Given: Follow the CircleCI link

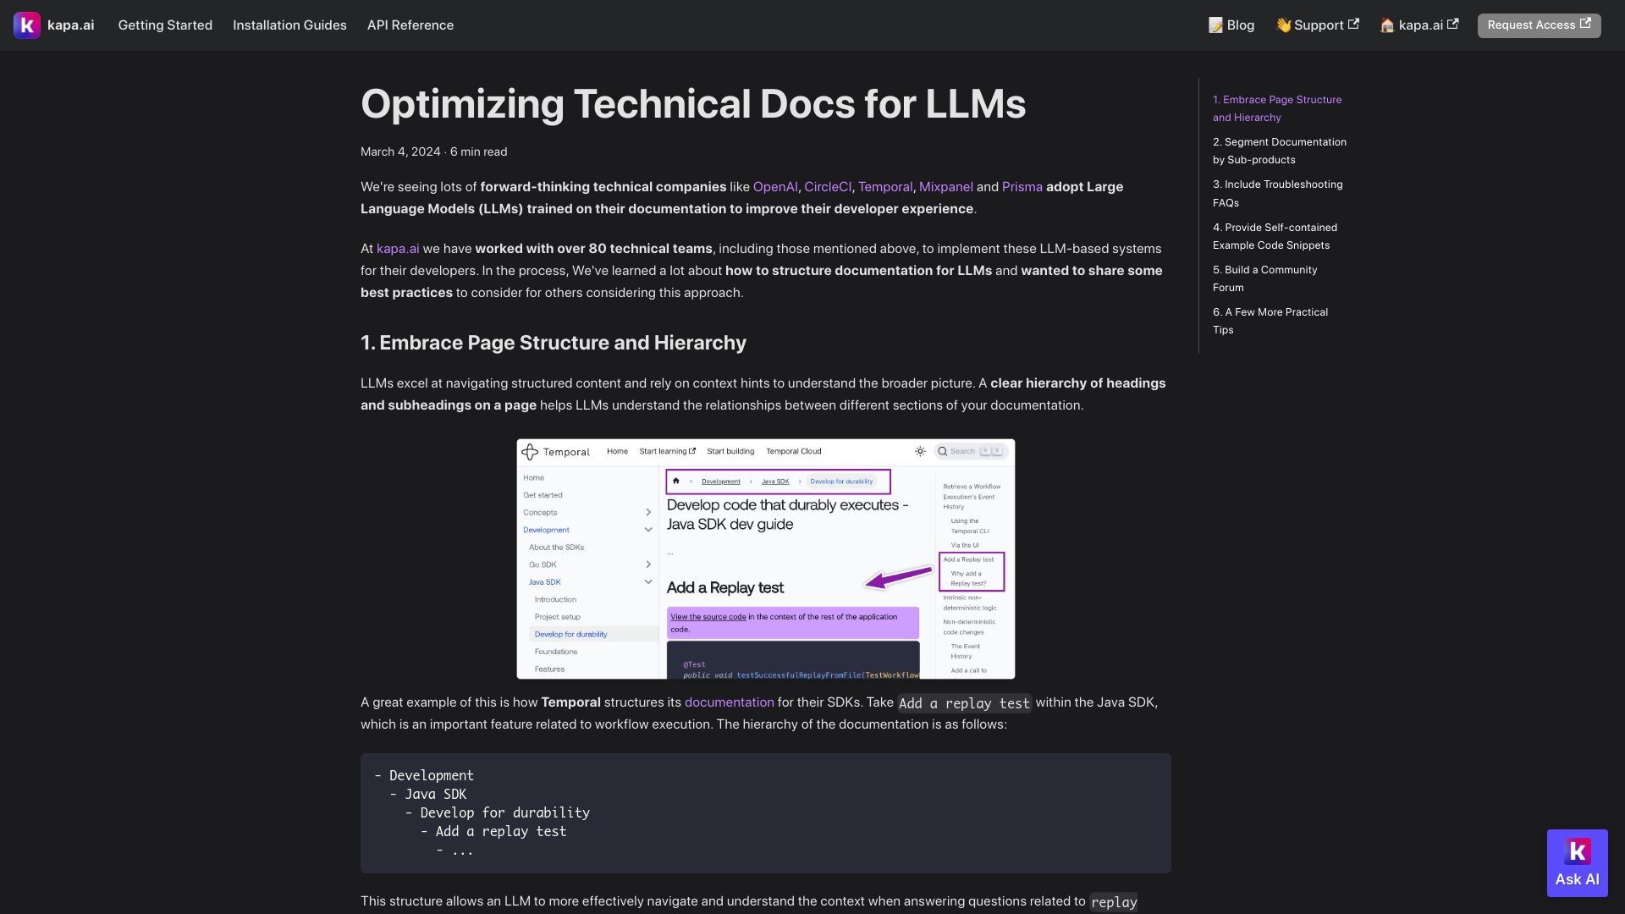Looking at the screenshot, I should coord(828,187).
